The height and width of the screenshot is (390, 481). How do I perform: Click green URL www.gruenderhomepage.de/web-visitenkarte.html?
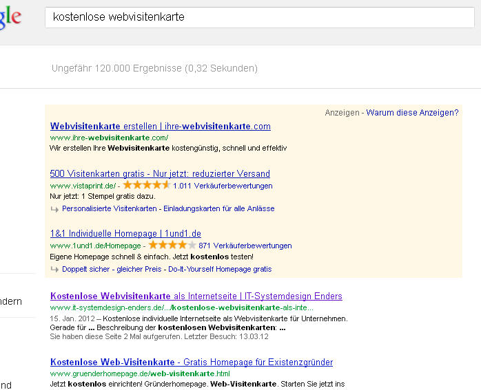click(140, 373)
